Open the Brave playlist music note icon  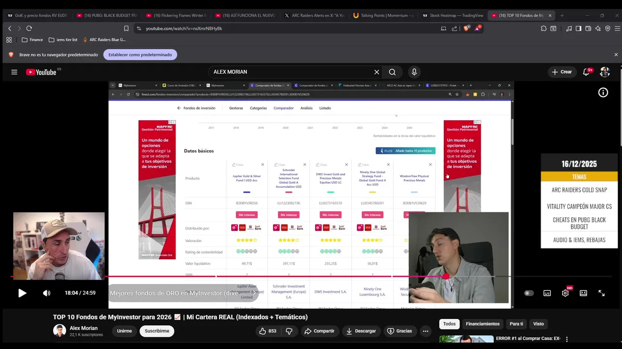569,29
